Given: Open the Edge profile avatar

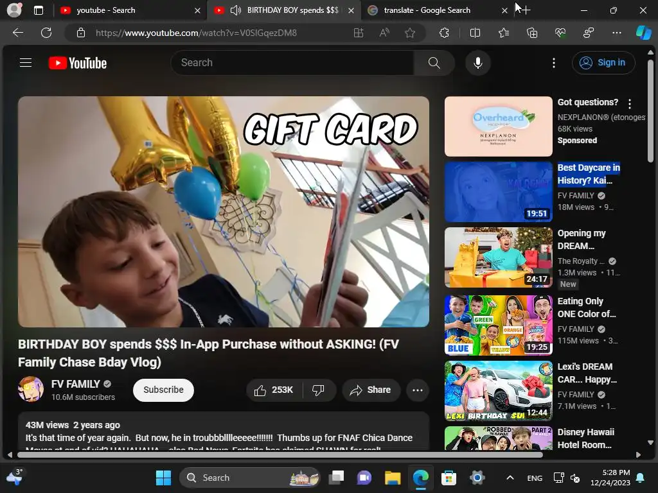Looking at the screenshot, I should coord(14,10).
